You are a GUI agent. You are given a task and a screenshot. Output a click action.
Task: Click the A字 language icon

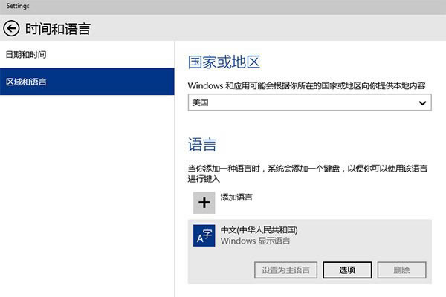pos(204,235)
